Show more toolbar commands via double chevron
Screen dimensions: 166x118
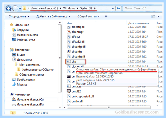pyautogui.click(x=106, y=16)
